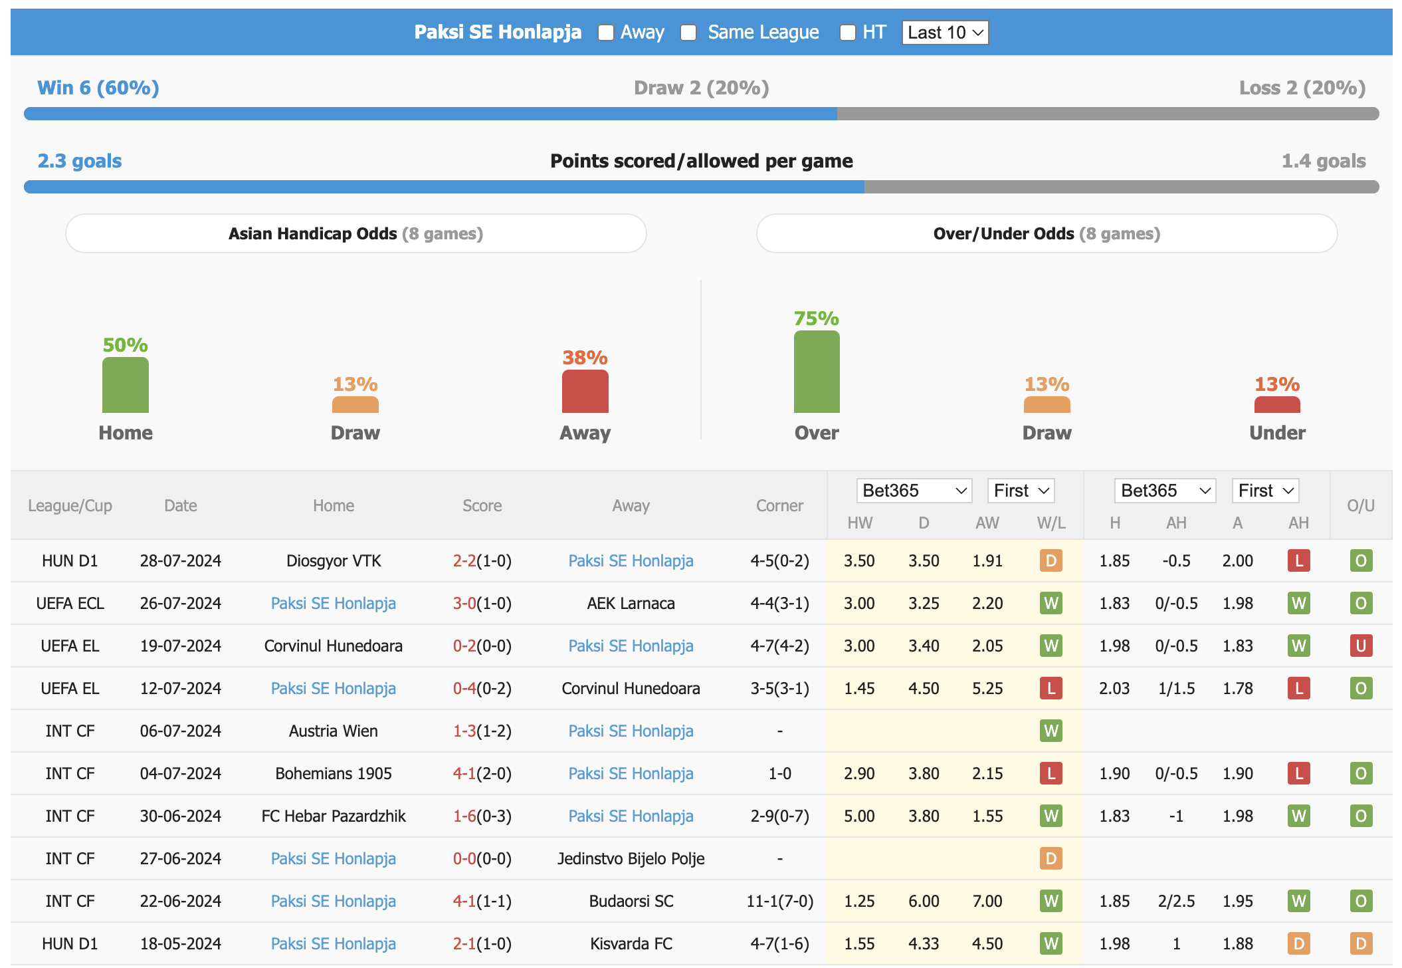Screen dimensions: 1402x968
Task: Click the 3-0 score against AEK Larnaca
Action: click(x=464, y=603)
